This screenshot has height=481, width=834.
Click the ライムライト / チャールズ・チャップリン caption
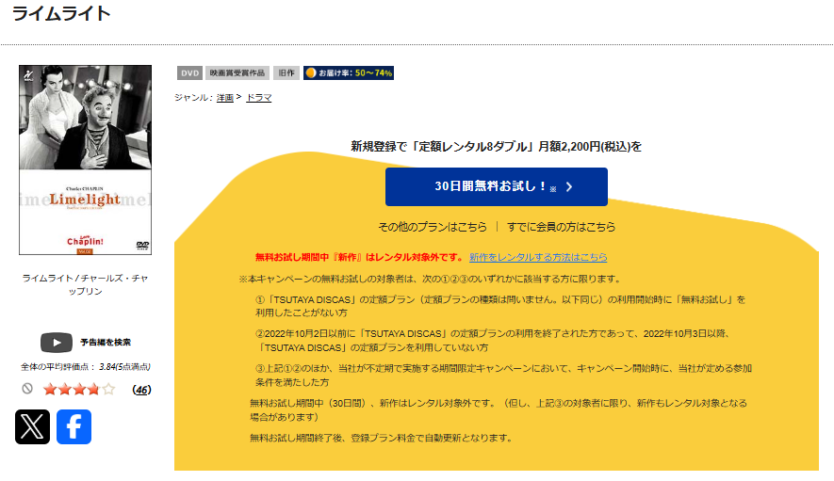[x=85, y=284]
